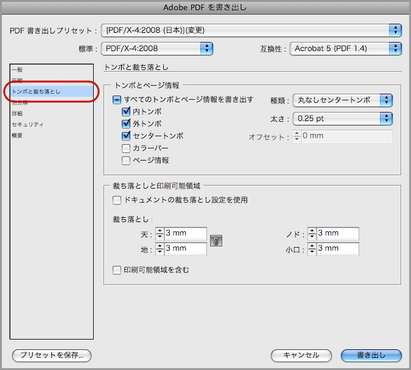Select トンボと裁ち落とし in the category list

click(x=52, y=91)
